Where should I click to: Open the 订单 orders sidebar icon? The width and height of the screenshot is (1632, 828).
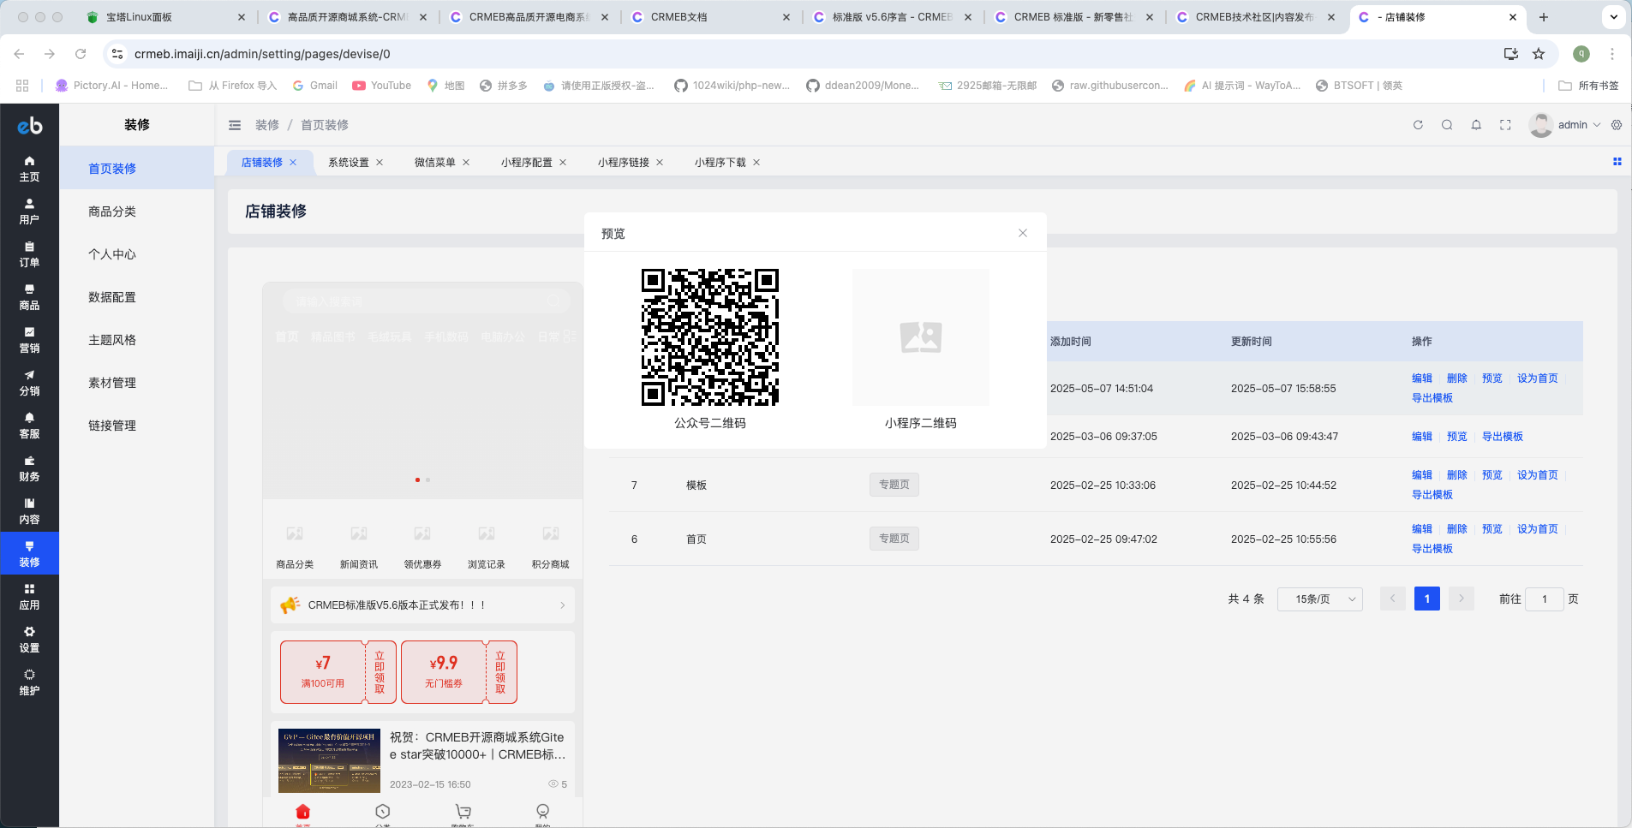[29, 254]
